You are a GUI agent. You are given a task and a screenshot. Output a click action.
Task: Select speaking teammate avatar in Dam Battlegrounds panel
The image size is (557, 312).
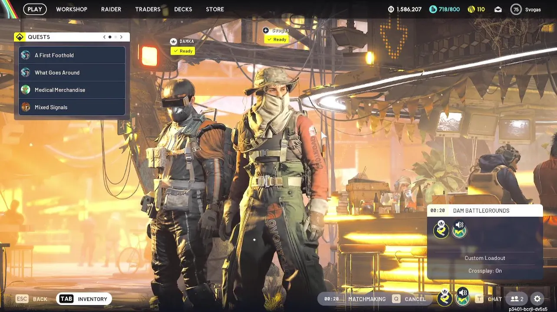(x=459, y=230)
